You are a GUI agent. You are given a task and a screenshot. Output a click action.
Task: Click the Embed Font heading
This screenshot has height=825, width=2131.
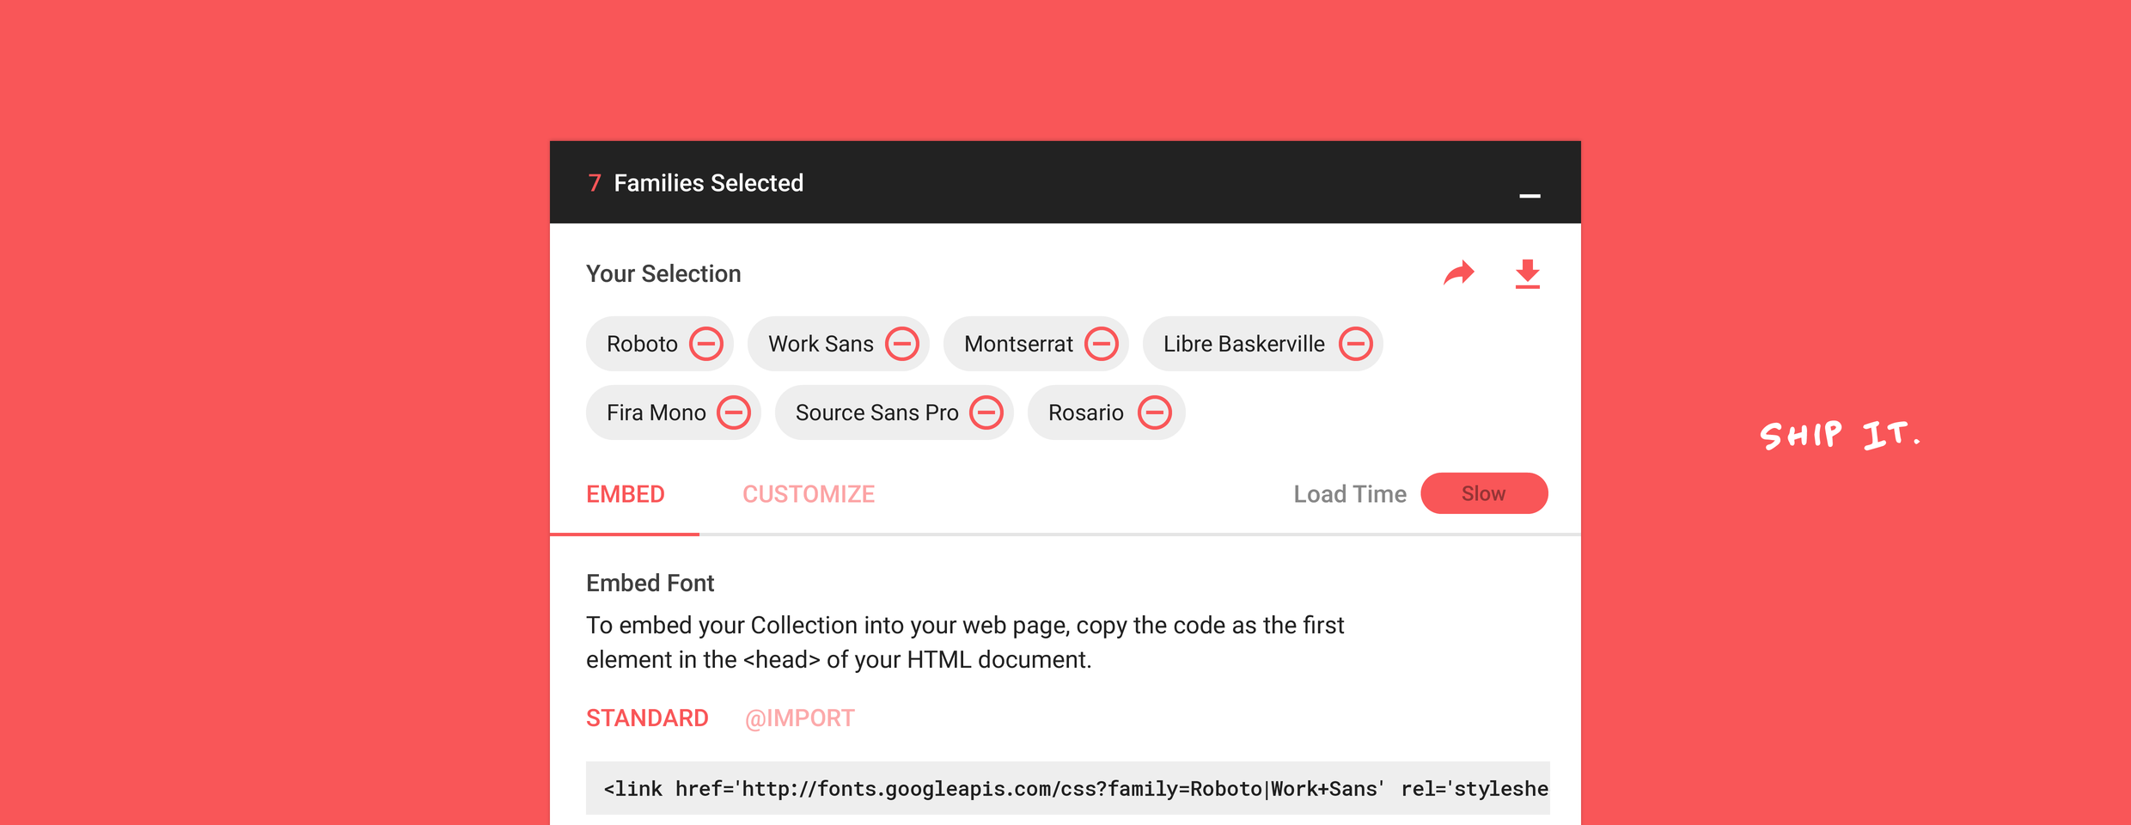pyautogui.click(x=650, y=584)
